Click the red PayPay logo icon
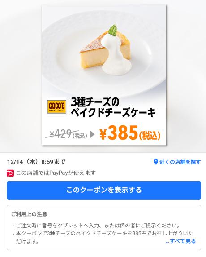The width and height of the screenshot is (206, 257). tap(10, 173)
